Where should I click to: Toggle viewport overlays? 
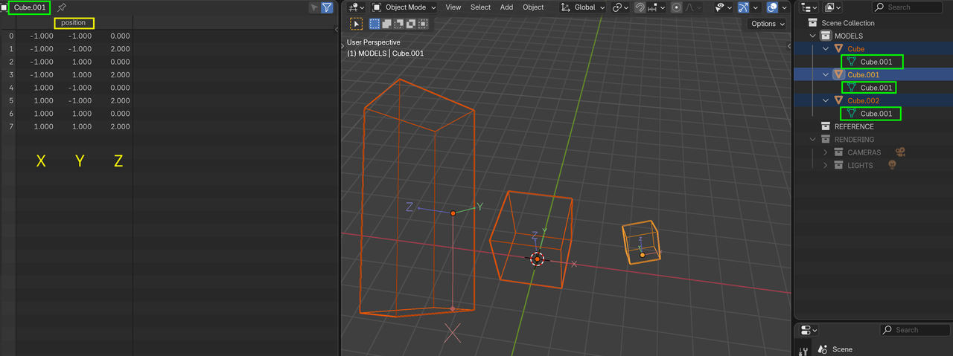coord(771,7)
